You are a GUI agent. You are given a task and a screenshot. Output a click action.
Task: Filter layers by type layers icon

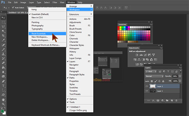168,71
